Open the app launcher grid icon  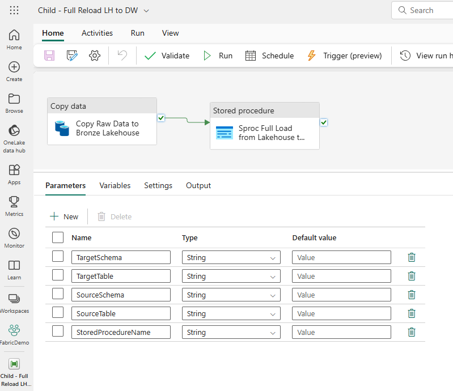pyautogui.click(x=14, y=10)
